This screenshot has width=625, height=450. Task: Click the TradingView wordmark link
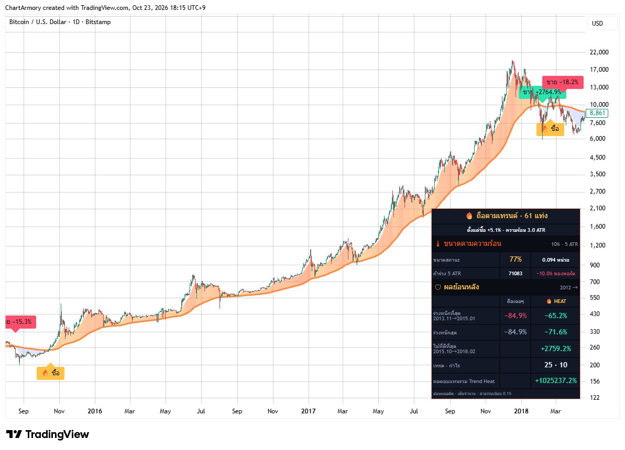coord(57,434)
